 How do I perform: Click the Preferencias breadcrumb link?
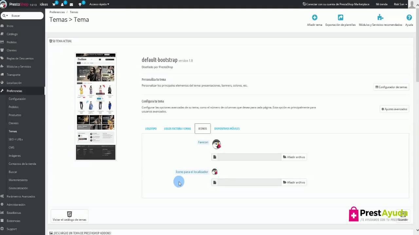[x=57, y=12]
